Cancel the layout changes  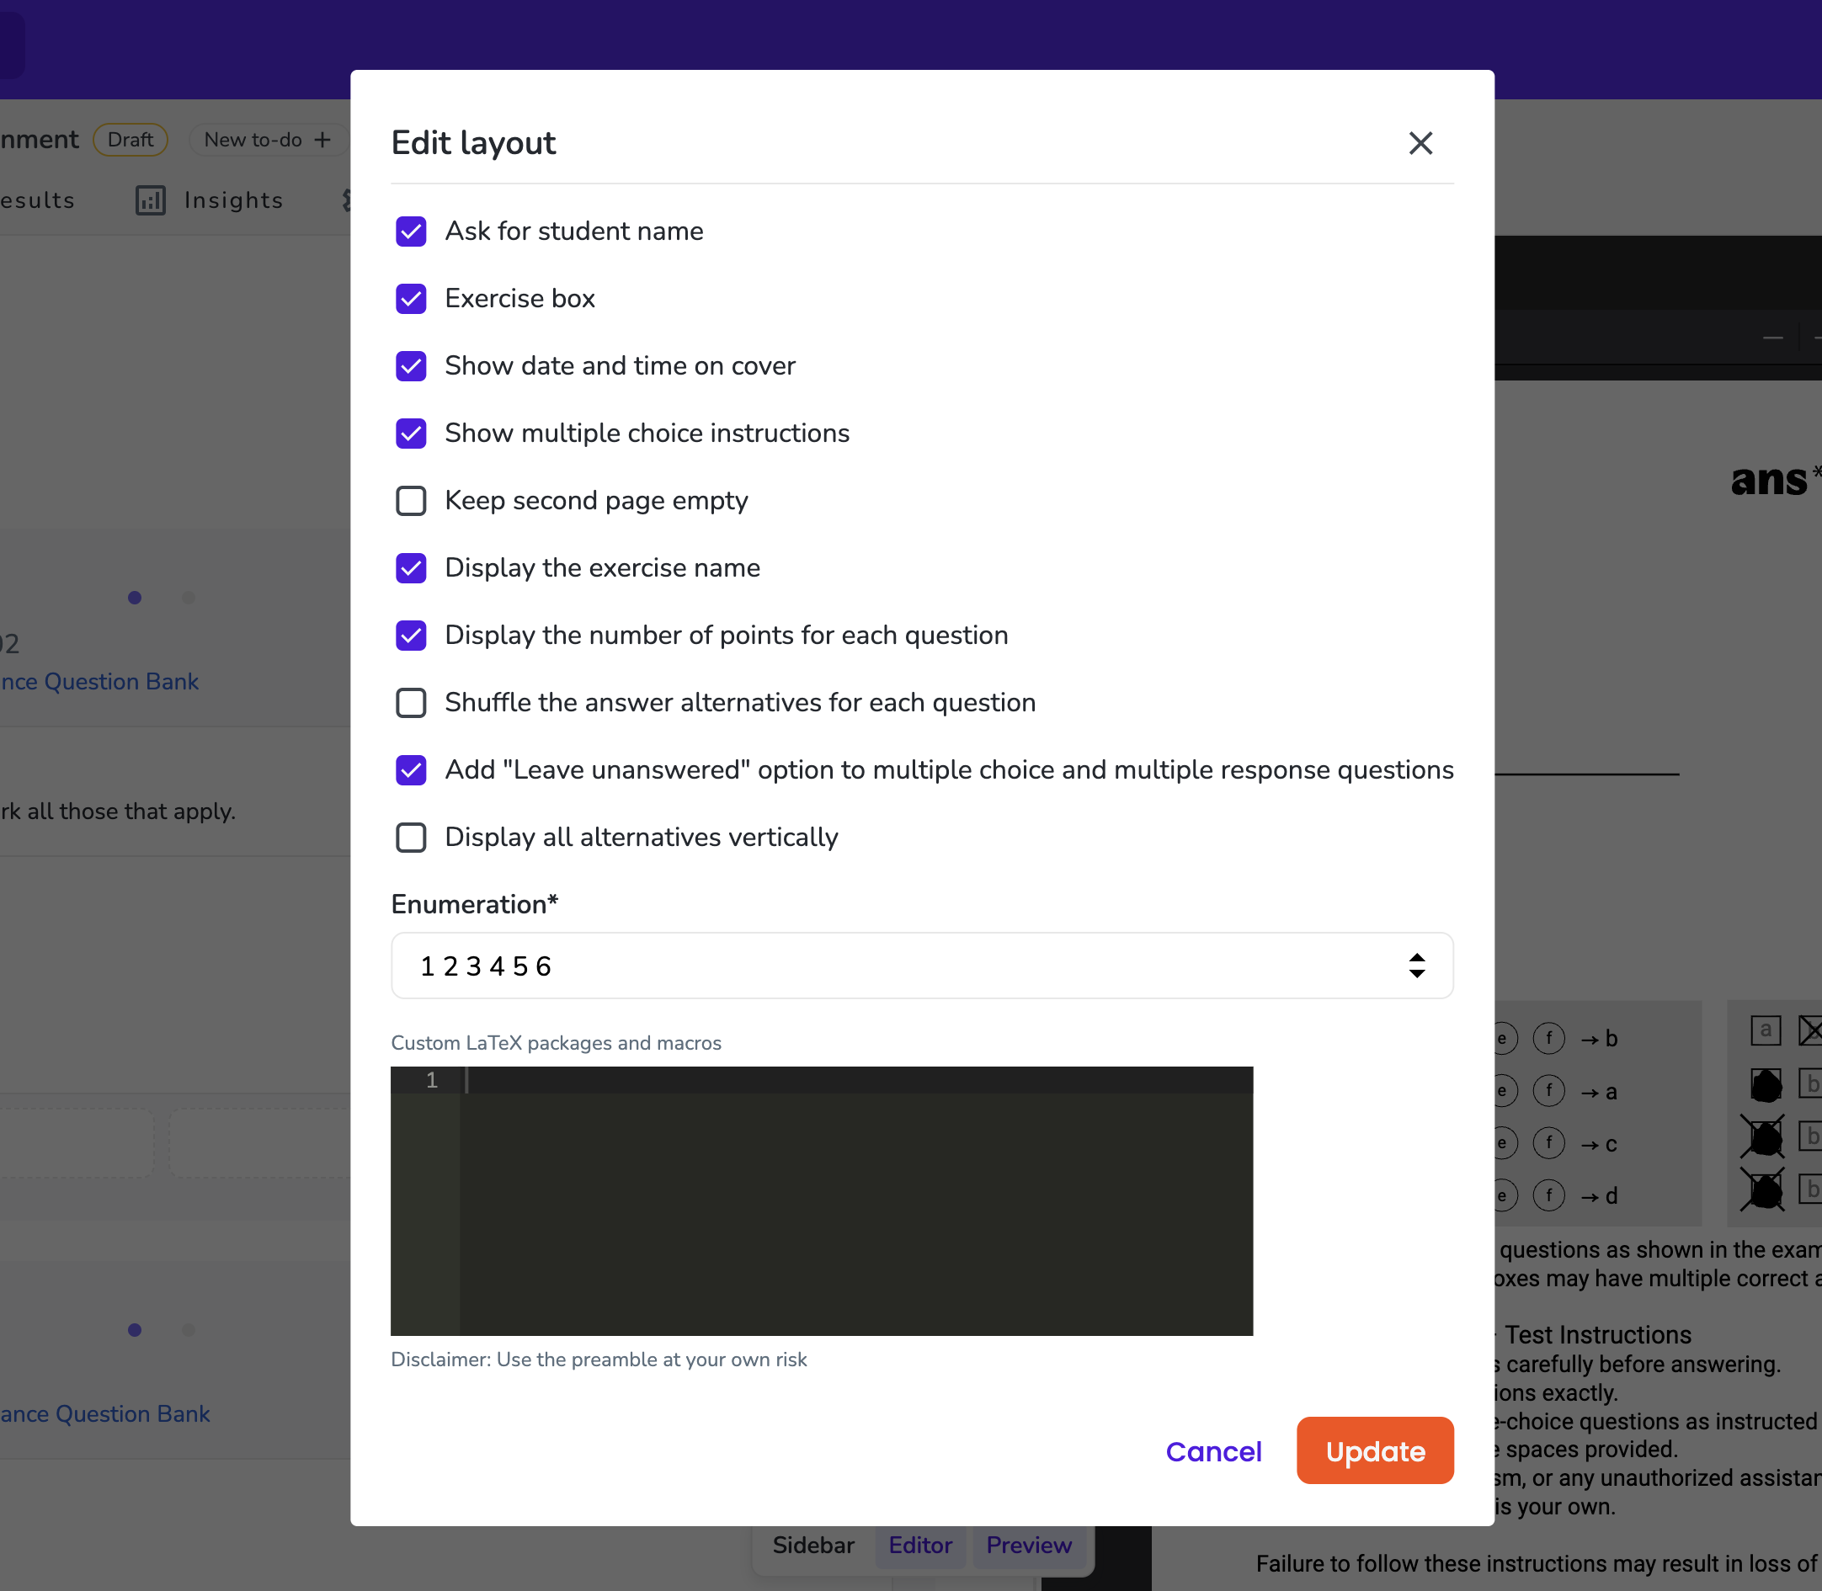1213,1451
